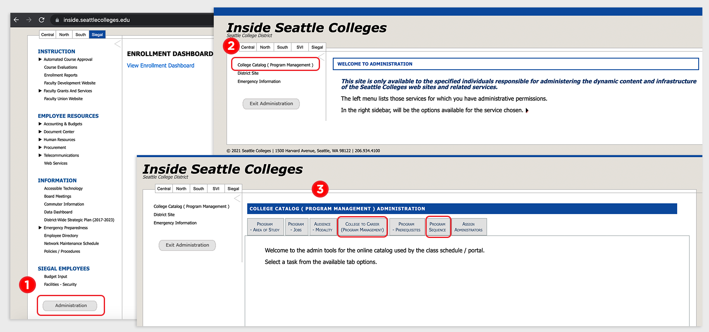Click the EMPLOYEE RESOURCES section heading
The width and height of the screenshot is (709, 332).
pos(68,116)
